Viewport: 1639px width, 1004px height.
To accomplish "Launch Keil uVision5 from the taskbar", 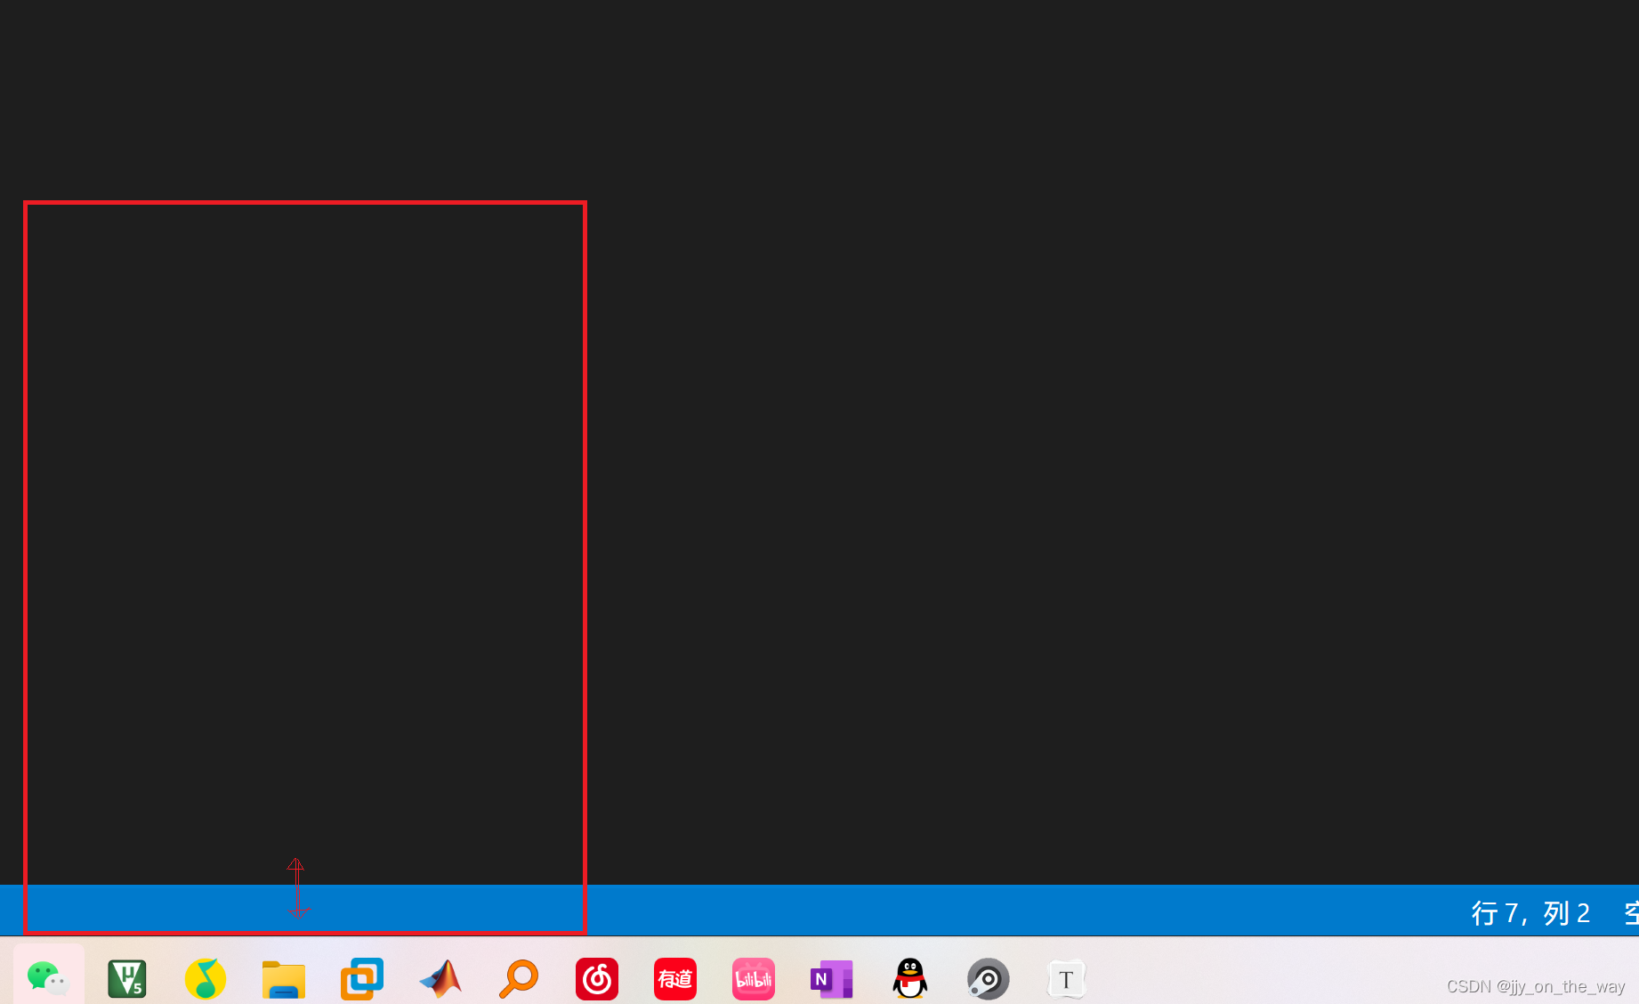I will pyautogui.click(x=127, y=979).
